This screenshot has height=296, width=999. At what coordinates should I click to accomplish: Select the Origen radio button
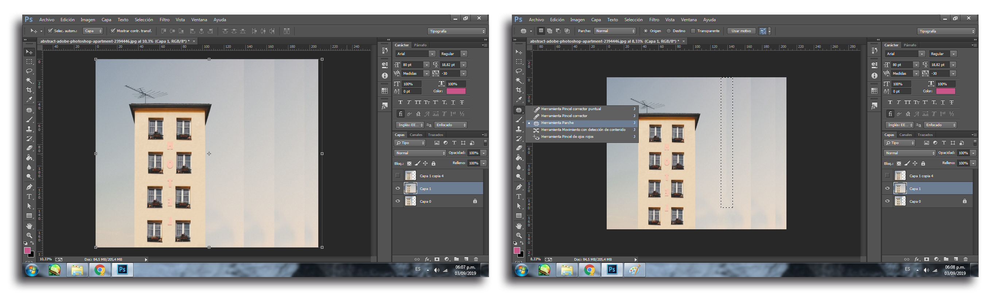coord(646,31)
